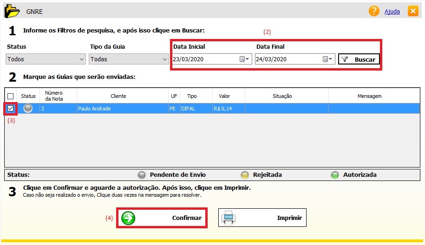
Task: Click the Imprimir printer button
Action: [x=262, y=218]
